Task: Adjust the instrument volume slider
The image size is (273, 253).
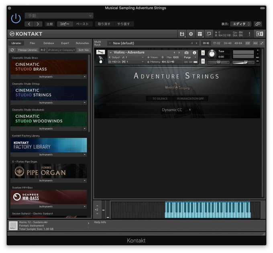Action: click(243, 63)
